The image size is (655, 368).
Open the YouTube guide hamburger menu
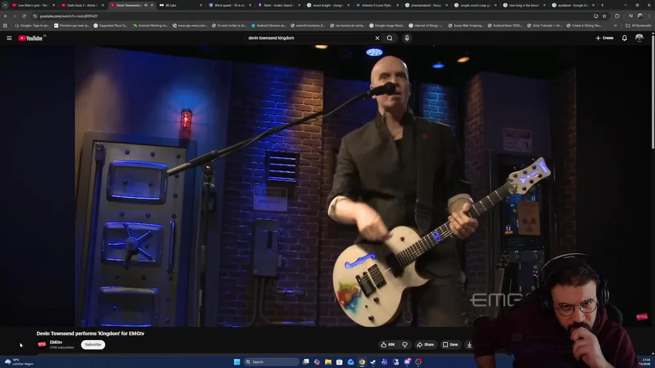pyautogui.click(x=9, y=38)
